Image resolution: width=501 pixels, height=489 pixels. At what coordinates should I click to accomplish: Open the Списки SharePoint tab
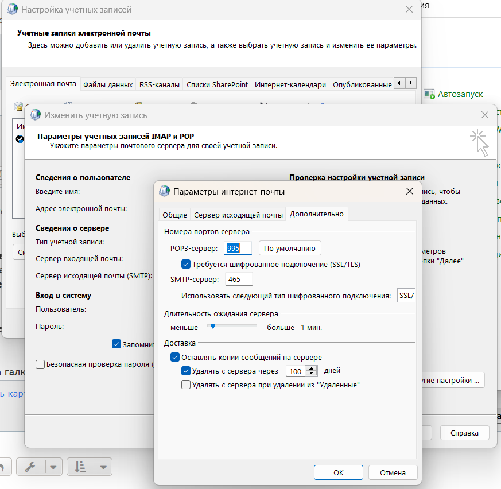(217, 85)
